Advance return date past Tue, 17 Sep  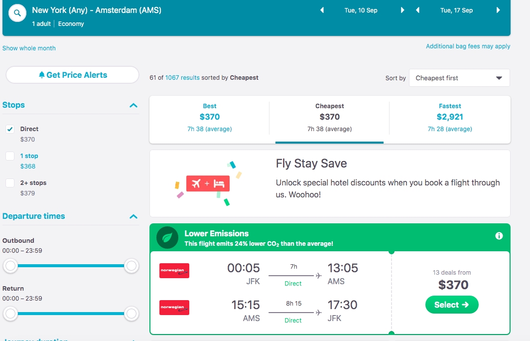tap(498, 10)
